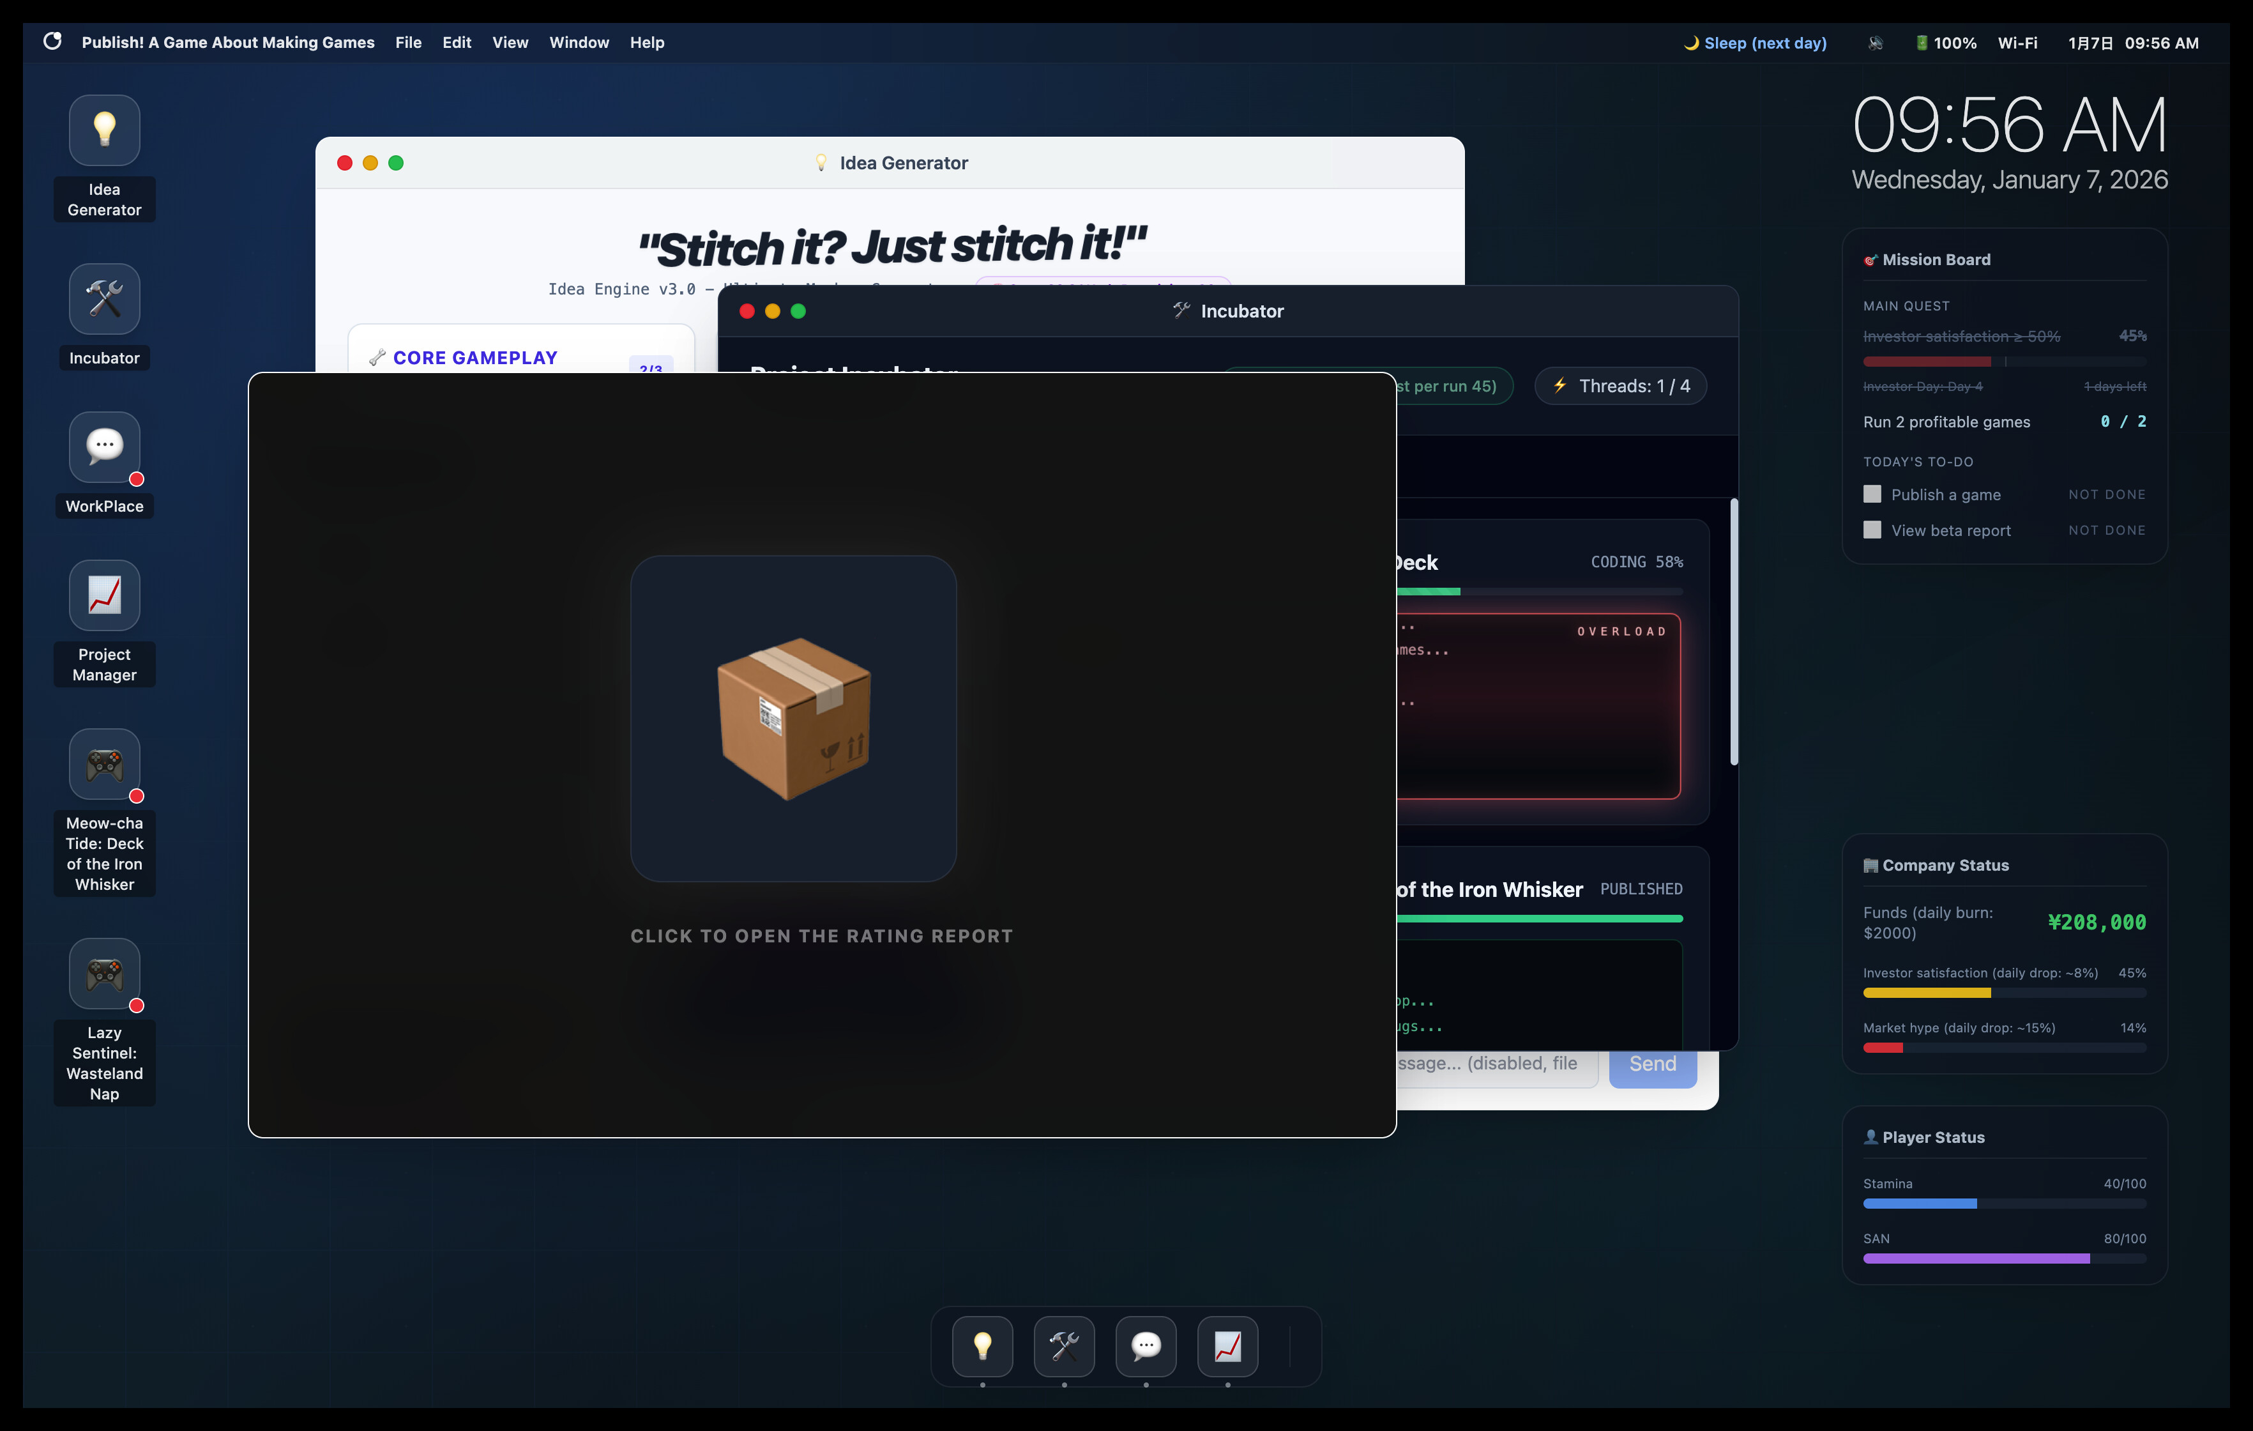The image size is (2253, 1431).
Task: Click the Investor satisfaction progress bar
Action: [x=2004, y=993]
